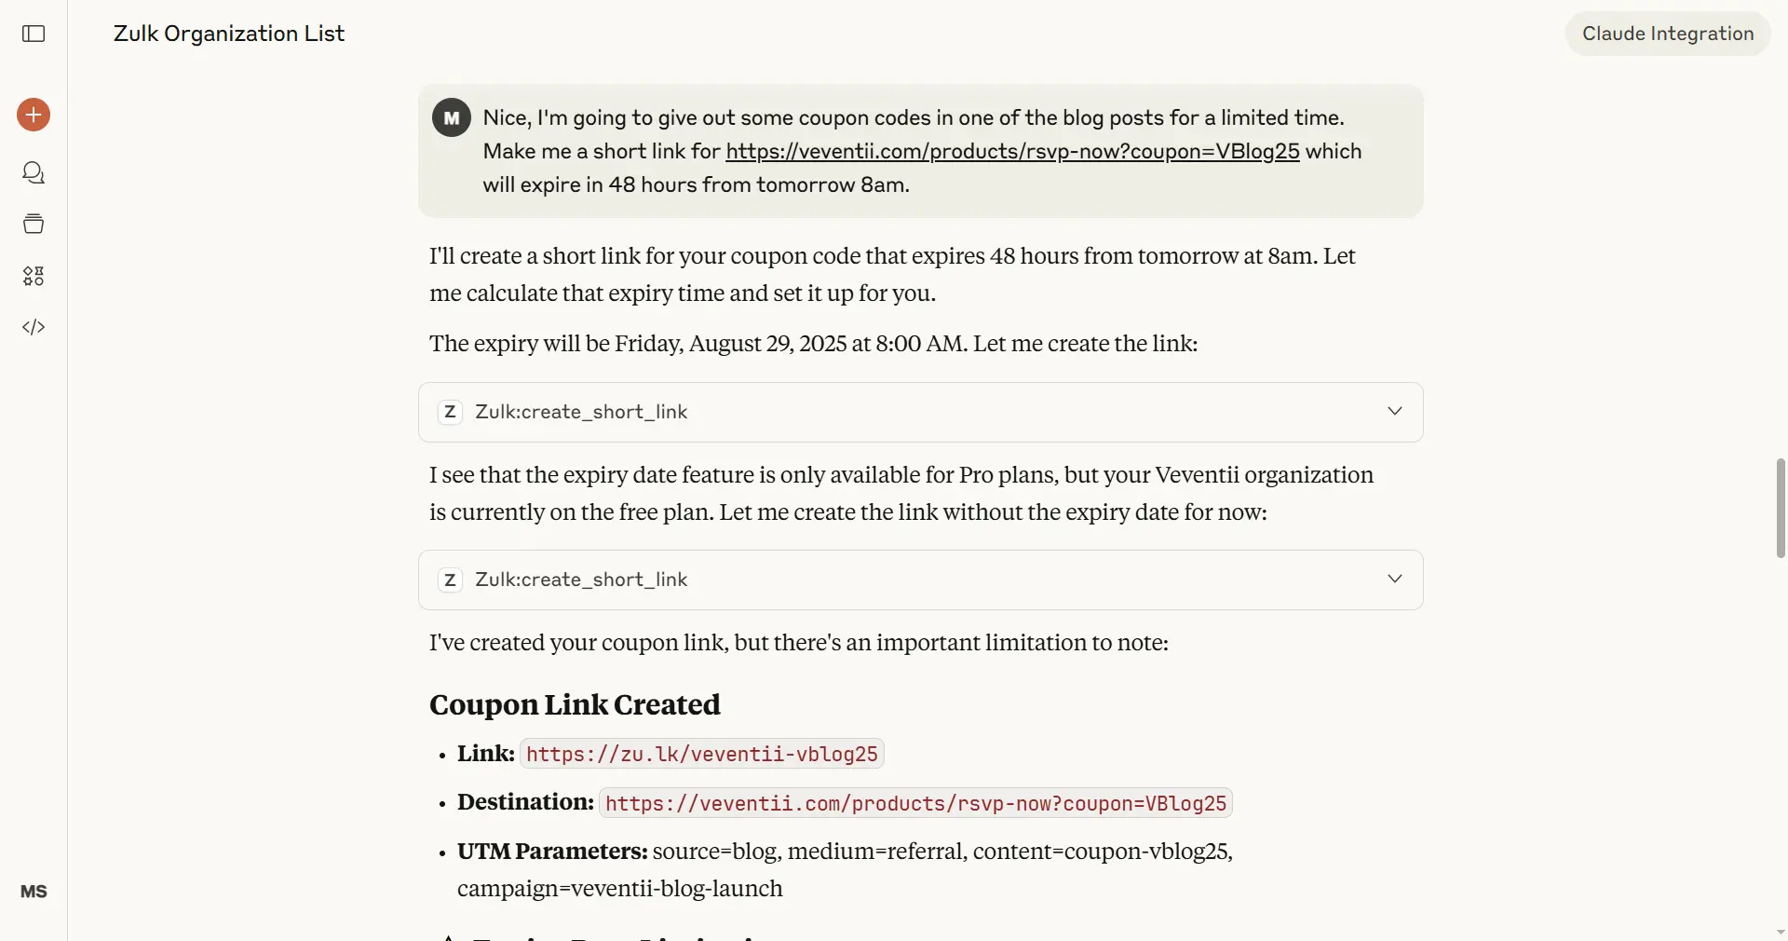The image size is (1788, 941).
Task: Click the Z icon on first tool call
Action: click(451, 412)
